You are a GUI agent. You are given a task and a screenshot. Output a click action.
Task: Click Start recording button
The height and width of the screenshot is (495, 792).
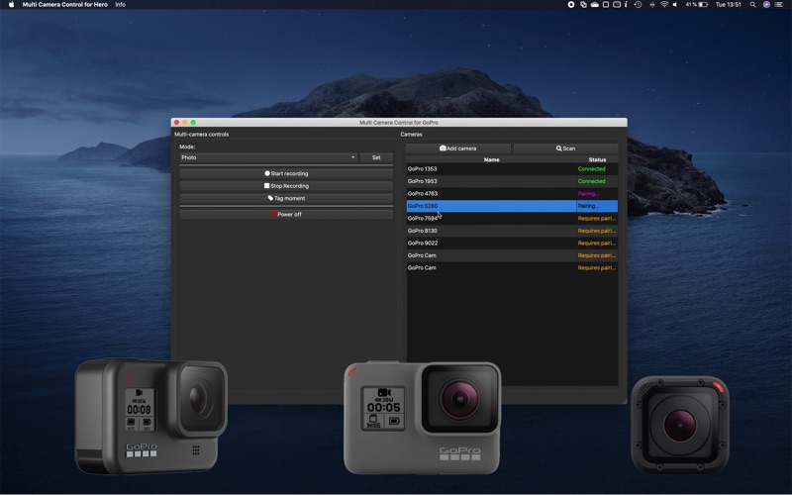click(286, 173)
